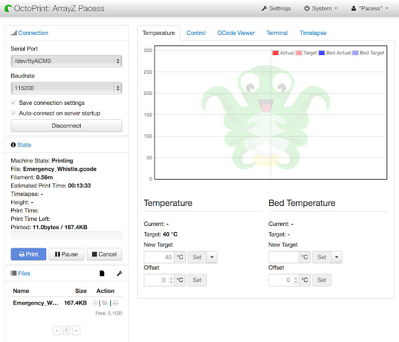Click hotend Offset spinner arrows

click(x=171, y=280)
